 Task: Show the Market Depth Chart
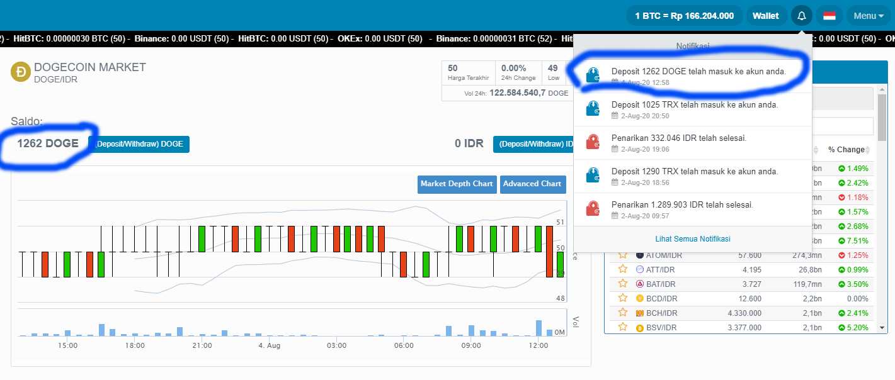point(457,184)
